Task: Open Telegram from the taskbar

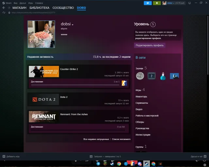Action: (x=98, y=164)
